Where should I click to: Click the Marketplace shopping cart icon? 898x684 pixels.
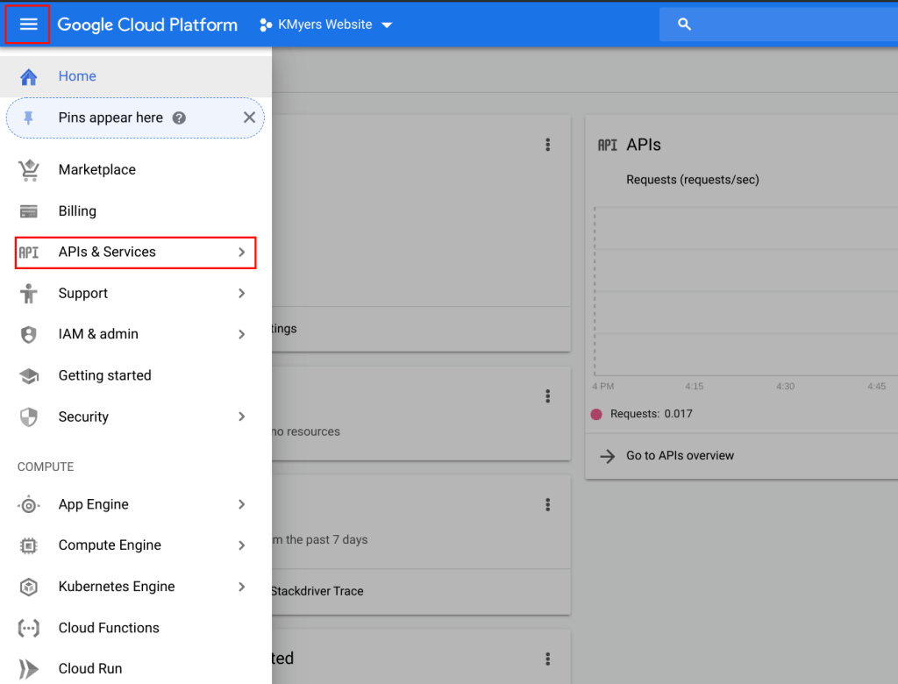point(29,170)
